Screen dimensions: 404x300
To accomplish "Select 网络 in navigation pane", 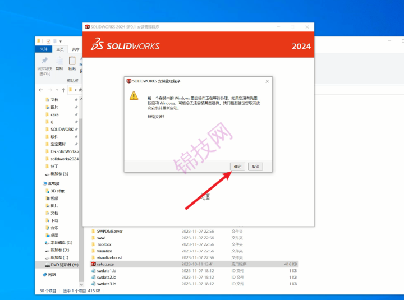I will (x=52, y=275).
